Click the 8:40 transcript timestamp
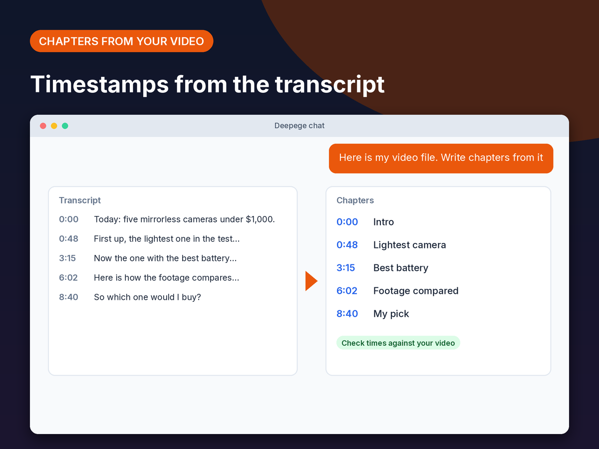The height and width of the screenshot is (449, 599). pyautogui.click(x=69, y=297)
